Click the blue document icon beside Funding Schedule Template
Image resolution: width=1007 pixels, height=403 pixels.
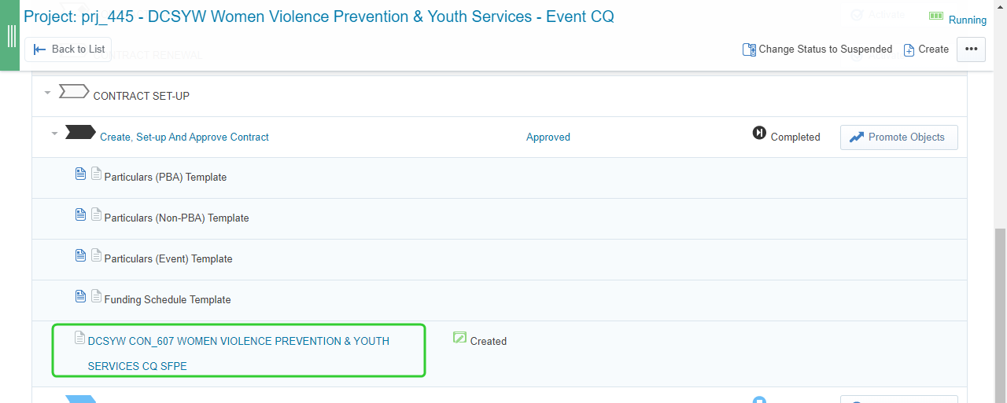(x=80, y=296)
